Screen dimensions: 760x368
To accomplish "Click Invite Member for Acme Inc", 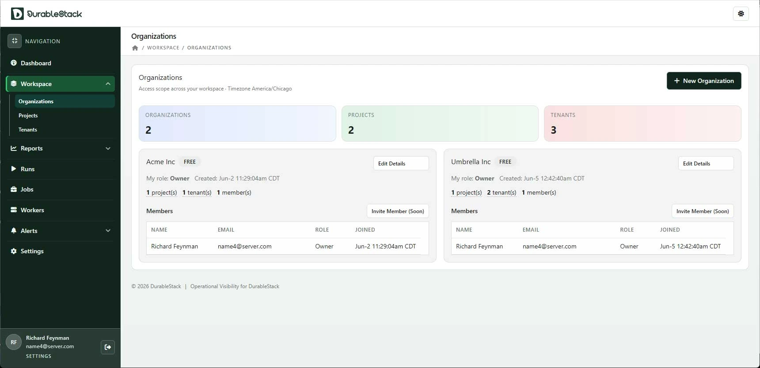I will [398, 211].
